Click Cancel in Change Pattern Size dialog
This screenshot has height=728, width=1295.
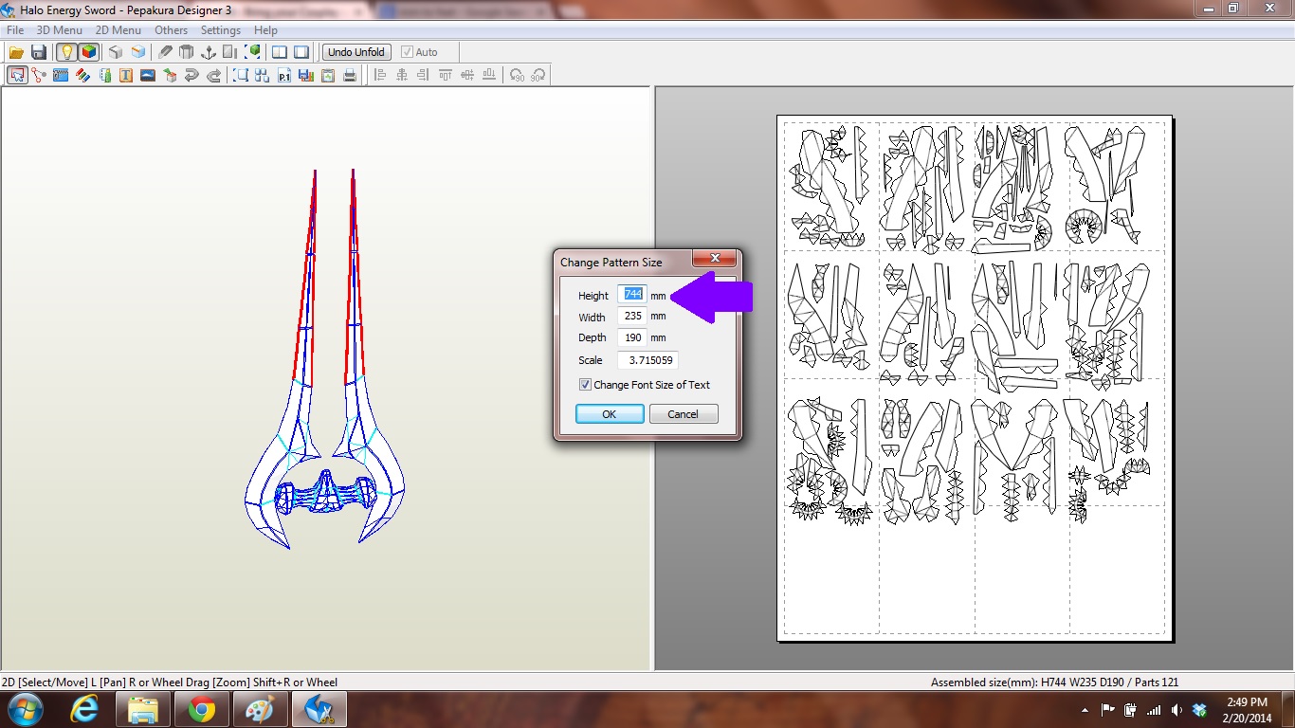(x=684, y=414)
